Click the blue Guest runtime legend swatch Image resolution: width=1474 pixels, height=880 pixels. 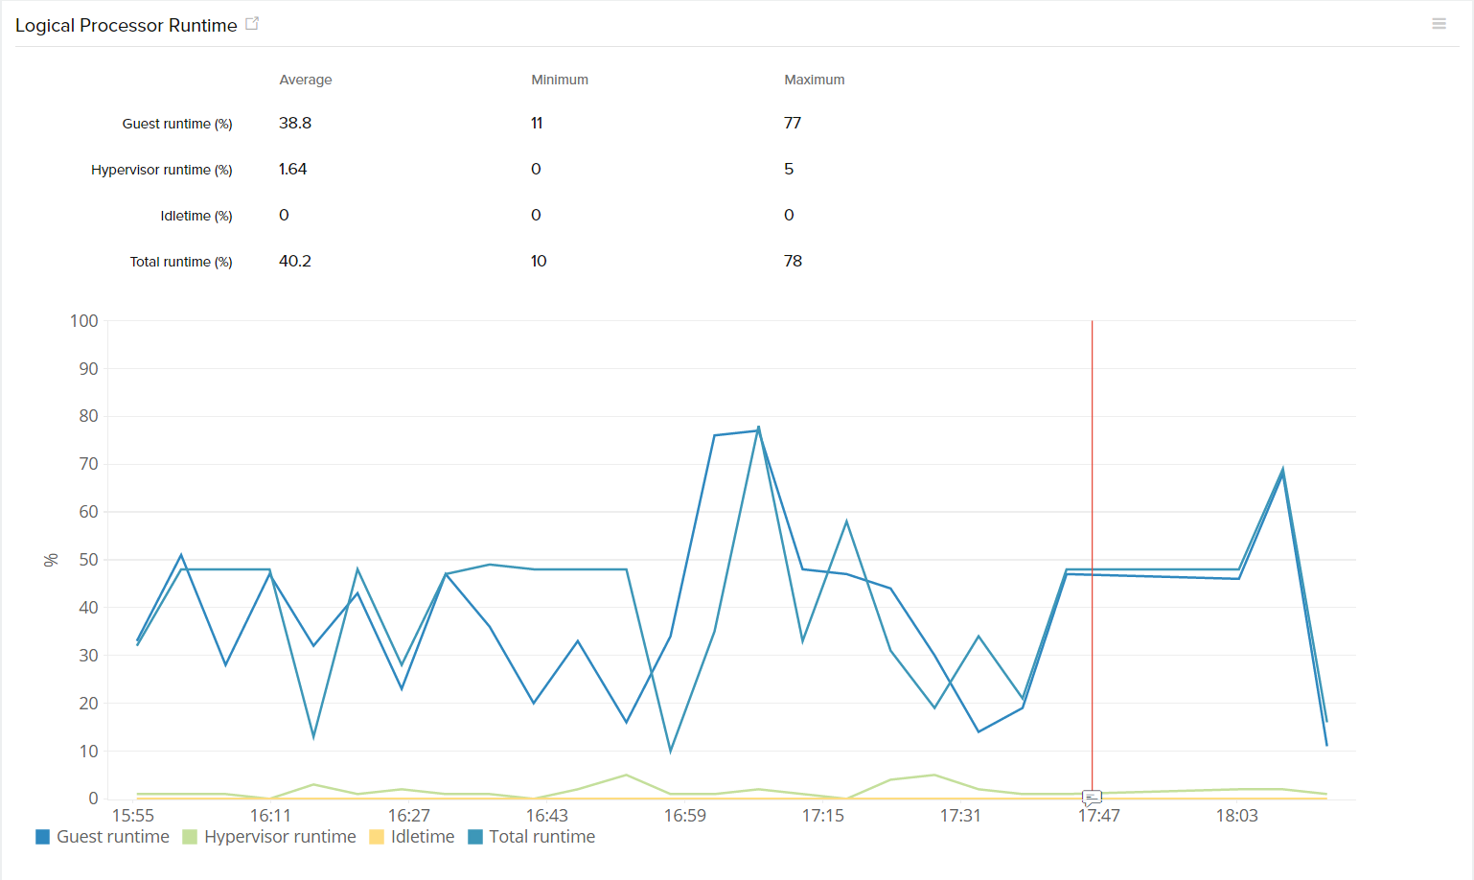click(x=42, y=837)
